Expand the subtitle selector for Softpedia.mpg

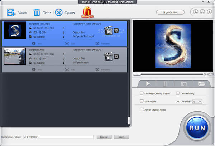click(x=63, y=63)
